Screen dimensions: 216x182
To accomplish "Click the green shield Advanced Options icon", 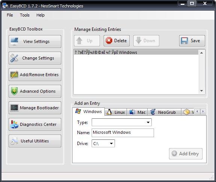I will (x=14, y=91).
